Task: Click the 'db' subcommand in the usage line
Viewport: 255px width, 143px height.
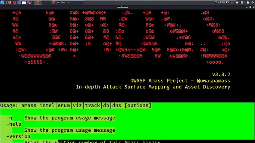Action: click(106, 105)
